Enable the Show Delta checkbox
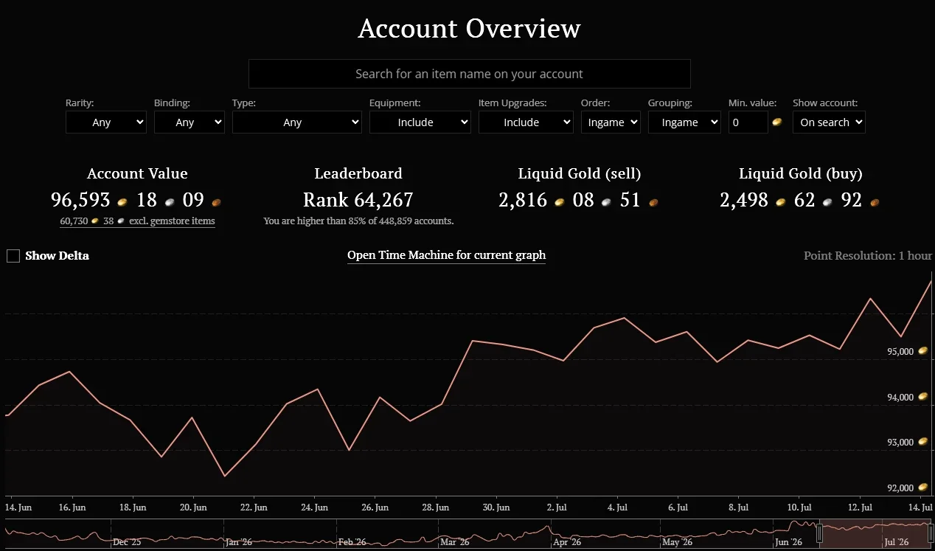935x551 pixels. (13, 256)
